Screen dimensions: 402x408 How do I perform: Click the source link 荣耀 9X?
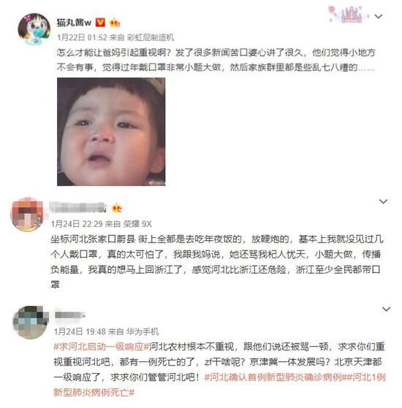[x=137, y=224]
